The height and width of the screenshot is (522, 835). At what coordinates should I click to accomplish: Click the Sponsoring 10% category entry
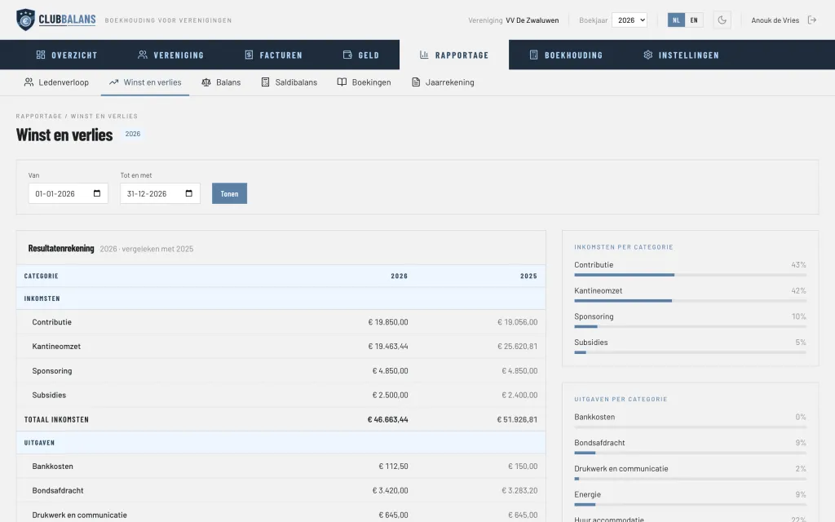tap(690, 321)
